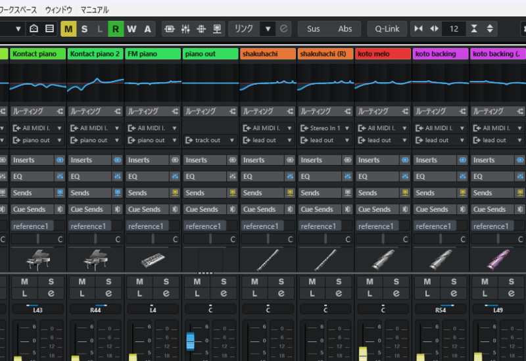Expand ルーティング section on koto melo channel
This screenshot has height=361, width=526.
(378, 111)
